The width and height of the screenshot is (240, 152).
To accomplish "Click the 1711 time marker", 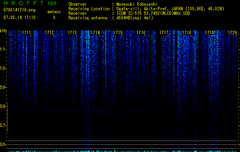I will [26, 33].
